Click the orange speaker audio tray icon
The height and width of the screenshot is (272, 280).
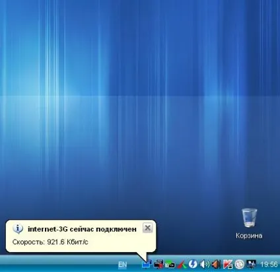click(216, 264)
